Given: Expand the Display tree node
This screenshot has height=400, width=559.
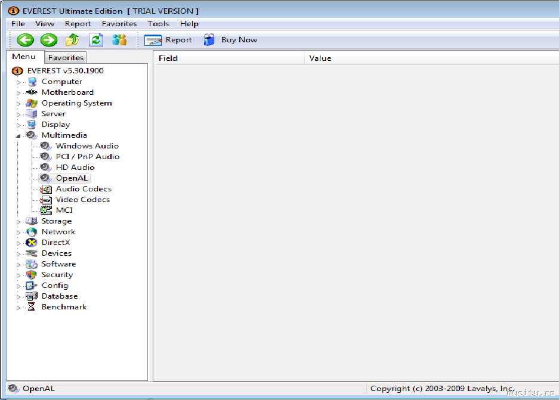Looking at the screenshot, I should [18, 125].
